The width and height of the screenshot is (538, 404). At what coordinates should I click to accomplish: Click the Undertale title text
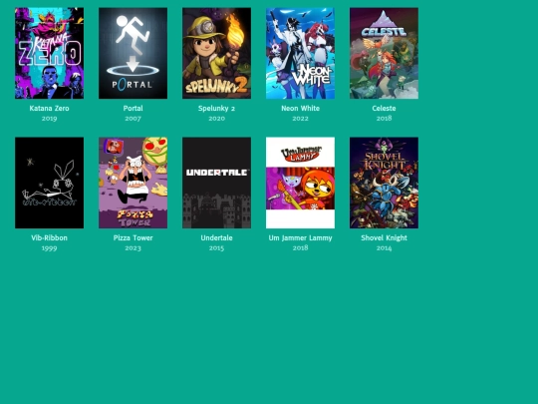click(216, 237)
